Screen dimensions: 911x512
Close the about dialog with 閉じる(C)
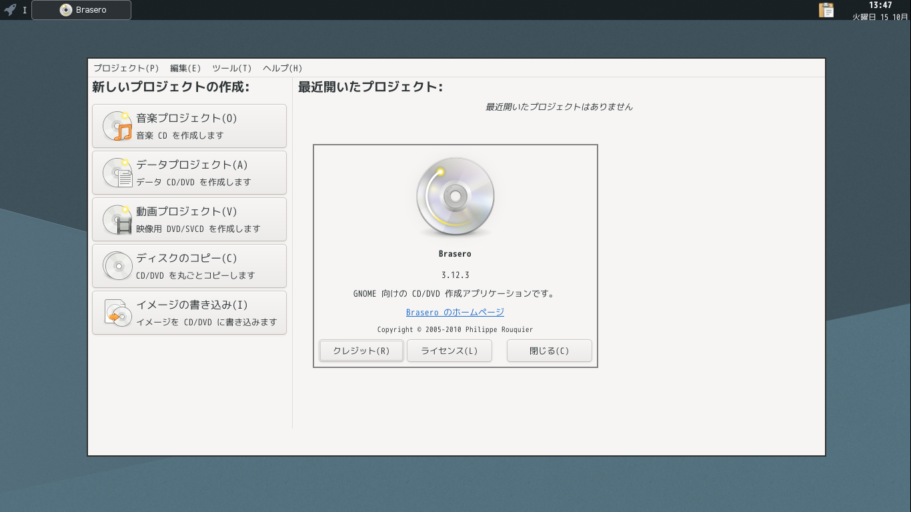pos(550,351)
